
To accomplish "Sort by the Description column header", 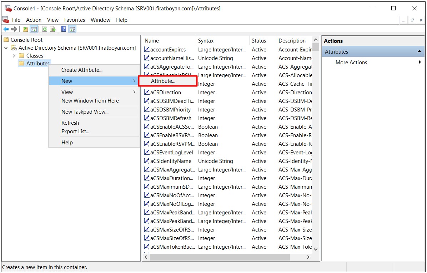I will [x=294, y=41].
